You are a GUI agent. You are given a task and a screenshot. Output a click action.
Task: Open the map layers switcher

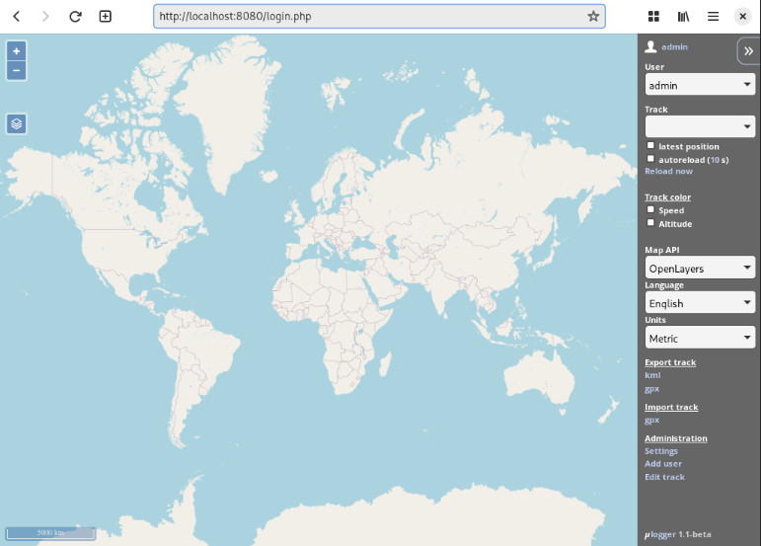click(x=16, y=123)
